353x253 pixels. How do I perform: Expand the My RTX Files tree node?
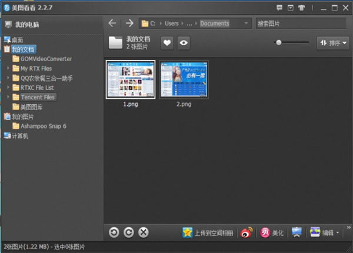pos(8,68)
